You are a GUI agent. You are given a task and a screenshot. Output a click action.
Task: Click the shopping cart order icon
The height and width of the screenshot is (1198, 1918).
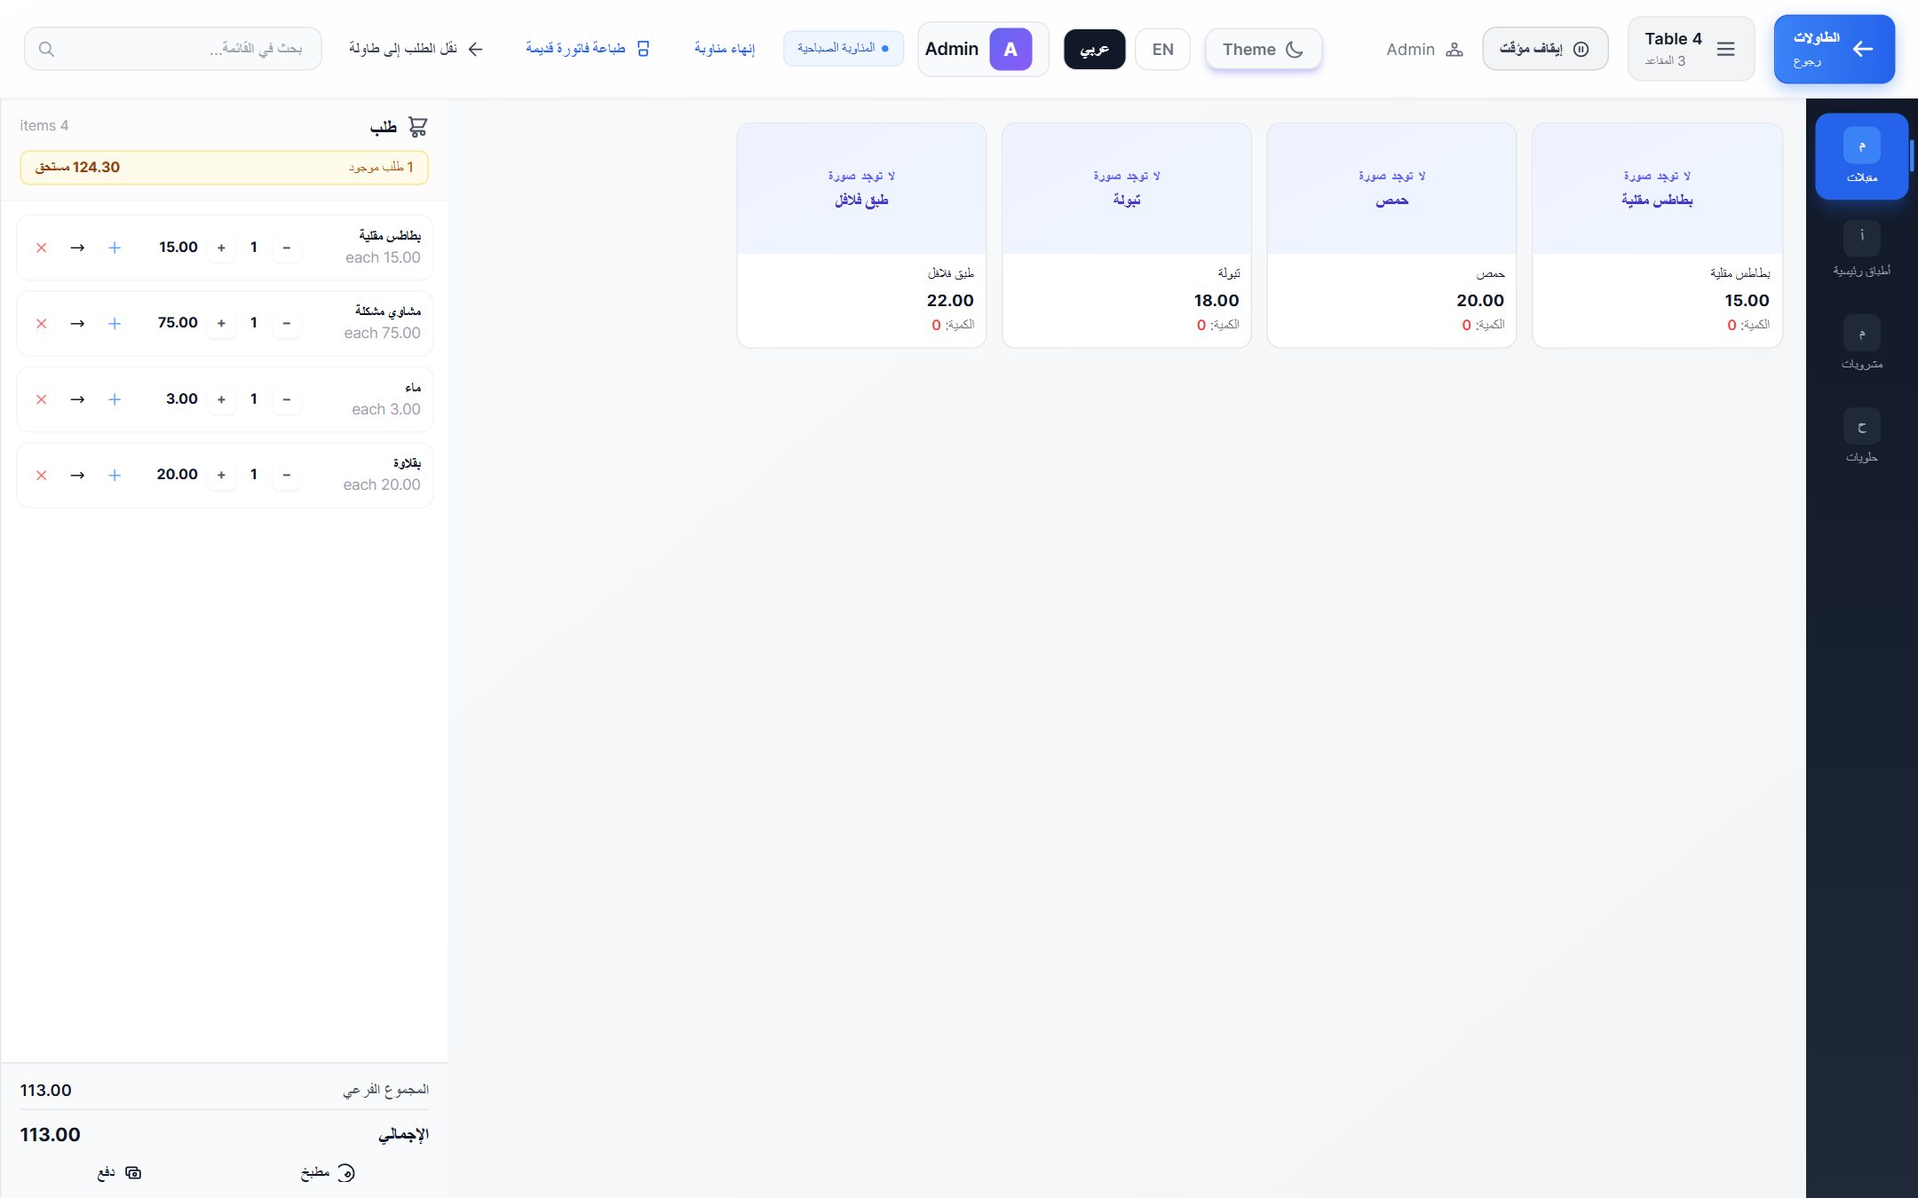[x=417, y=127]
